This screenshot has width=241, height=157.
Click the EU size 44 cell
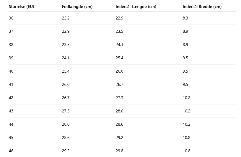[11, 125]
